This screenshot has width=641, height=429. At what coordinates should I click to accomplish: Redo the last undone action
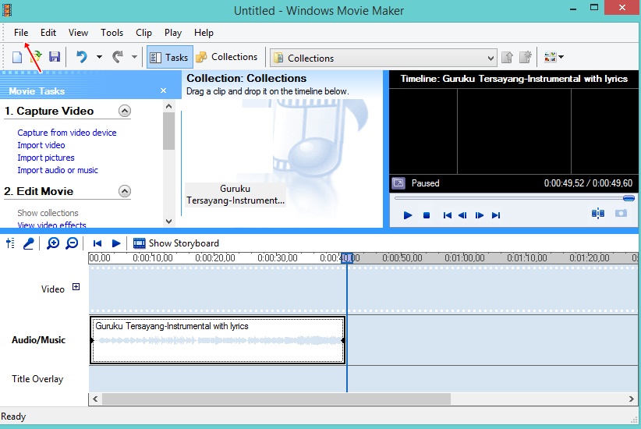(x=118, y=57)
